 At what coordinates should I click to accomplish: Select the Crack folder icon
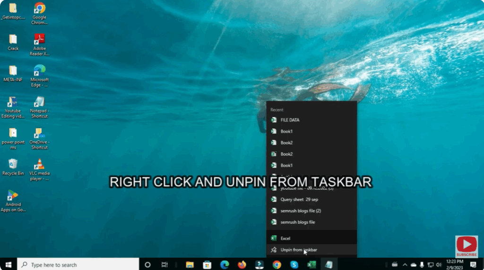13,42
